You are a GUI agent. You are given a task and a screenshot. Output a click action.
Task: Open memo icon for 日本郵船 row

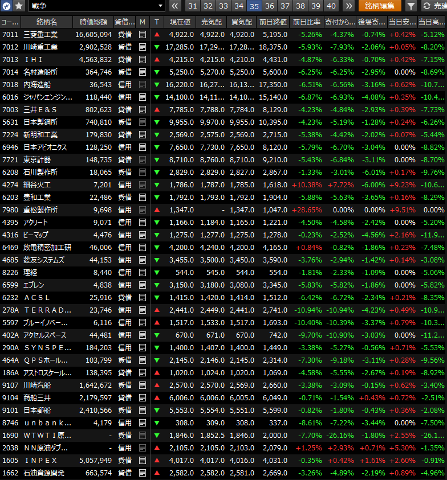(x=143, y=411)
